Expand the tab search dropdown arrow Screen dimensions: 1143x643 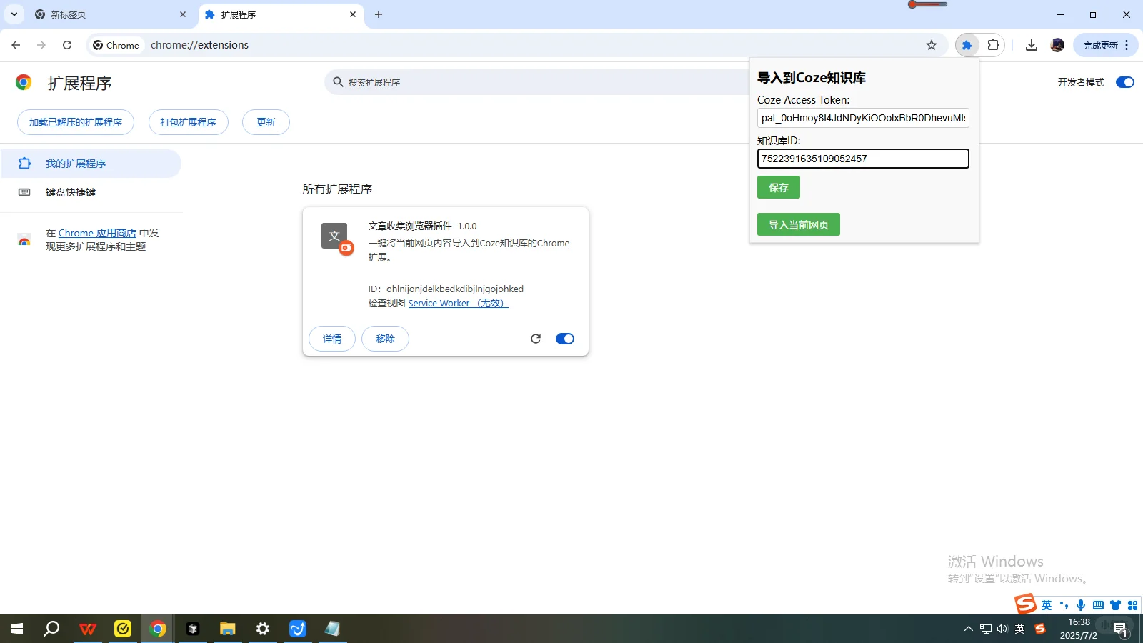[x=14, y=14]
